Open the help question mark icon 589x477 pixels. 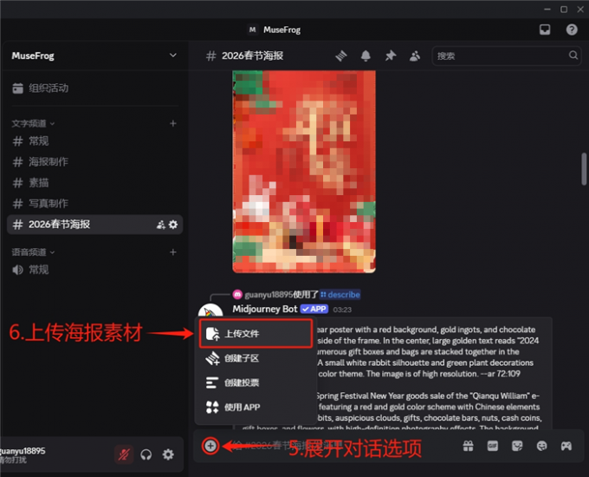pos(572,29)
